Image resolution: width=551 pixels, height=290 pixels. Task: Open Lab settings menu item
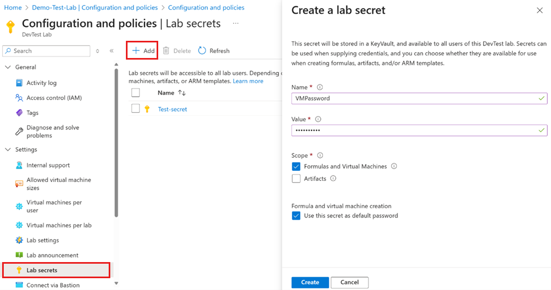tap(43, 240)
